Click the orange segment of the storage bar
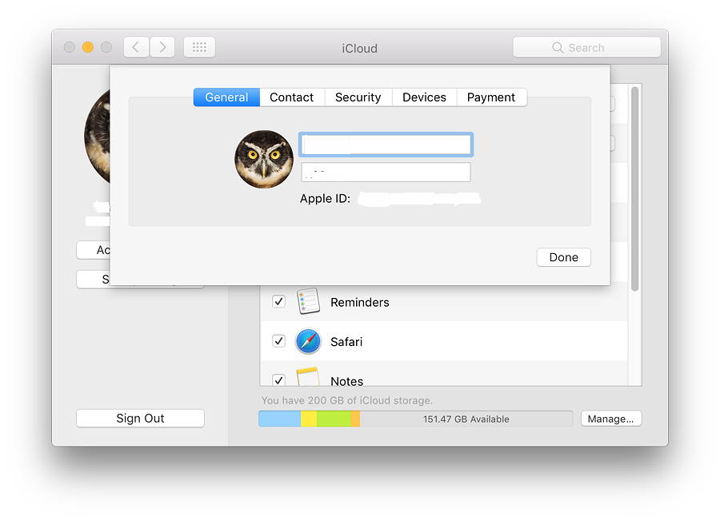The height and width of the screenshot is (520, 720). 355,419
